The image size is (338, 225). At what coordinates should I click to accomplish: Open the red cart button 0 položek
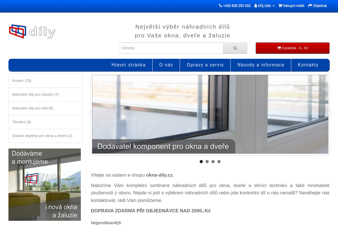coord(292,48)
